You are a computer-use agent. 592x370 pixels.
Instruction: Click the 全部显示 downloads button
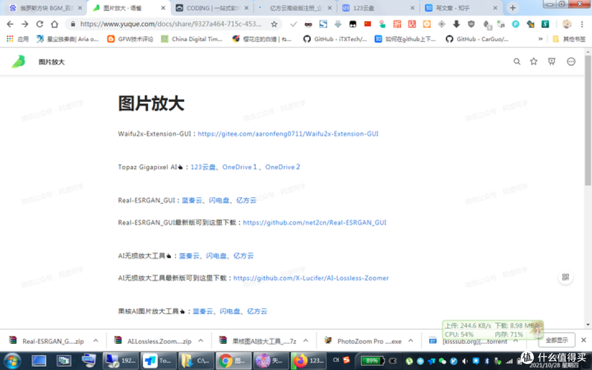coord(556,340)
